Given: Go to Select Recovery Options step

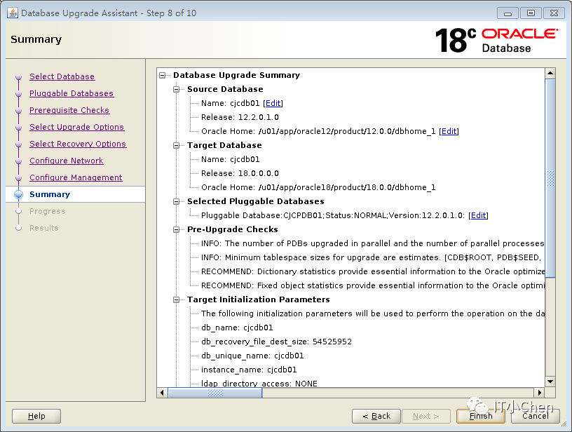Looking at the screenshot, I should tap(78, 144).
